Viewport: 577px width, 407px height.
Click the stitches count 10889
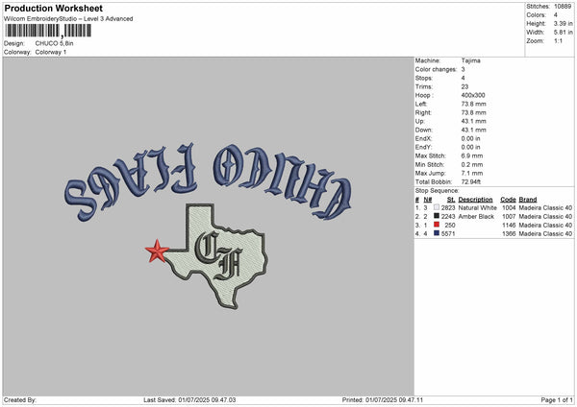pyautogui.click(x=563, y=7)
